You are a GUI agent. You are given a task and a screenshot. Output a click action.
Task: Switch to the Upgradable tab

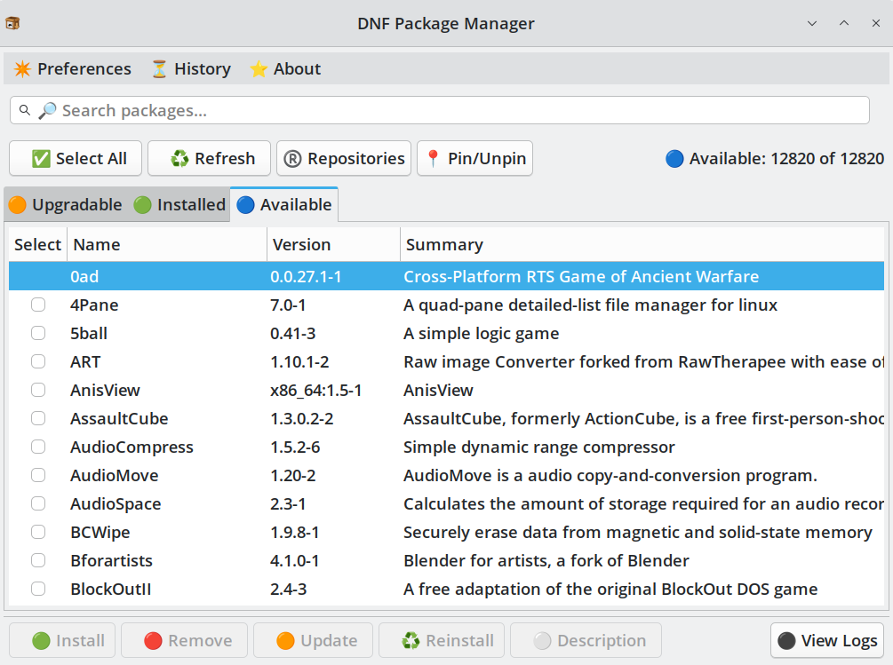(66, 205)
